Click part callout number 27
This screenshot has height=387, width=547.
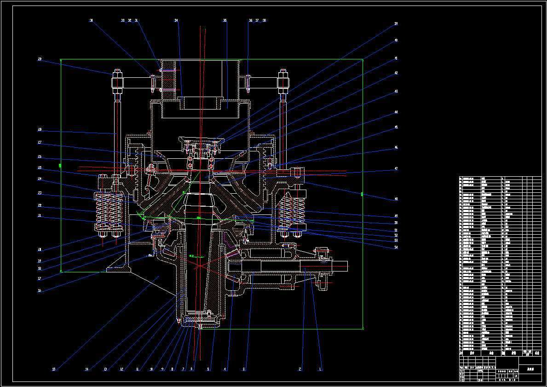40,142
